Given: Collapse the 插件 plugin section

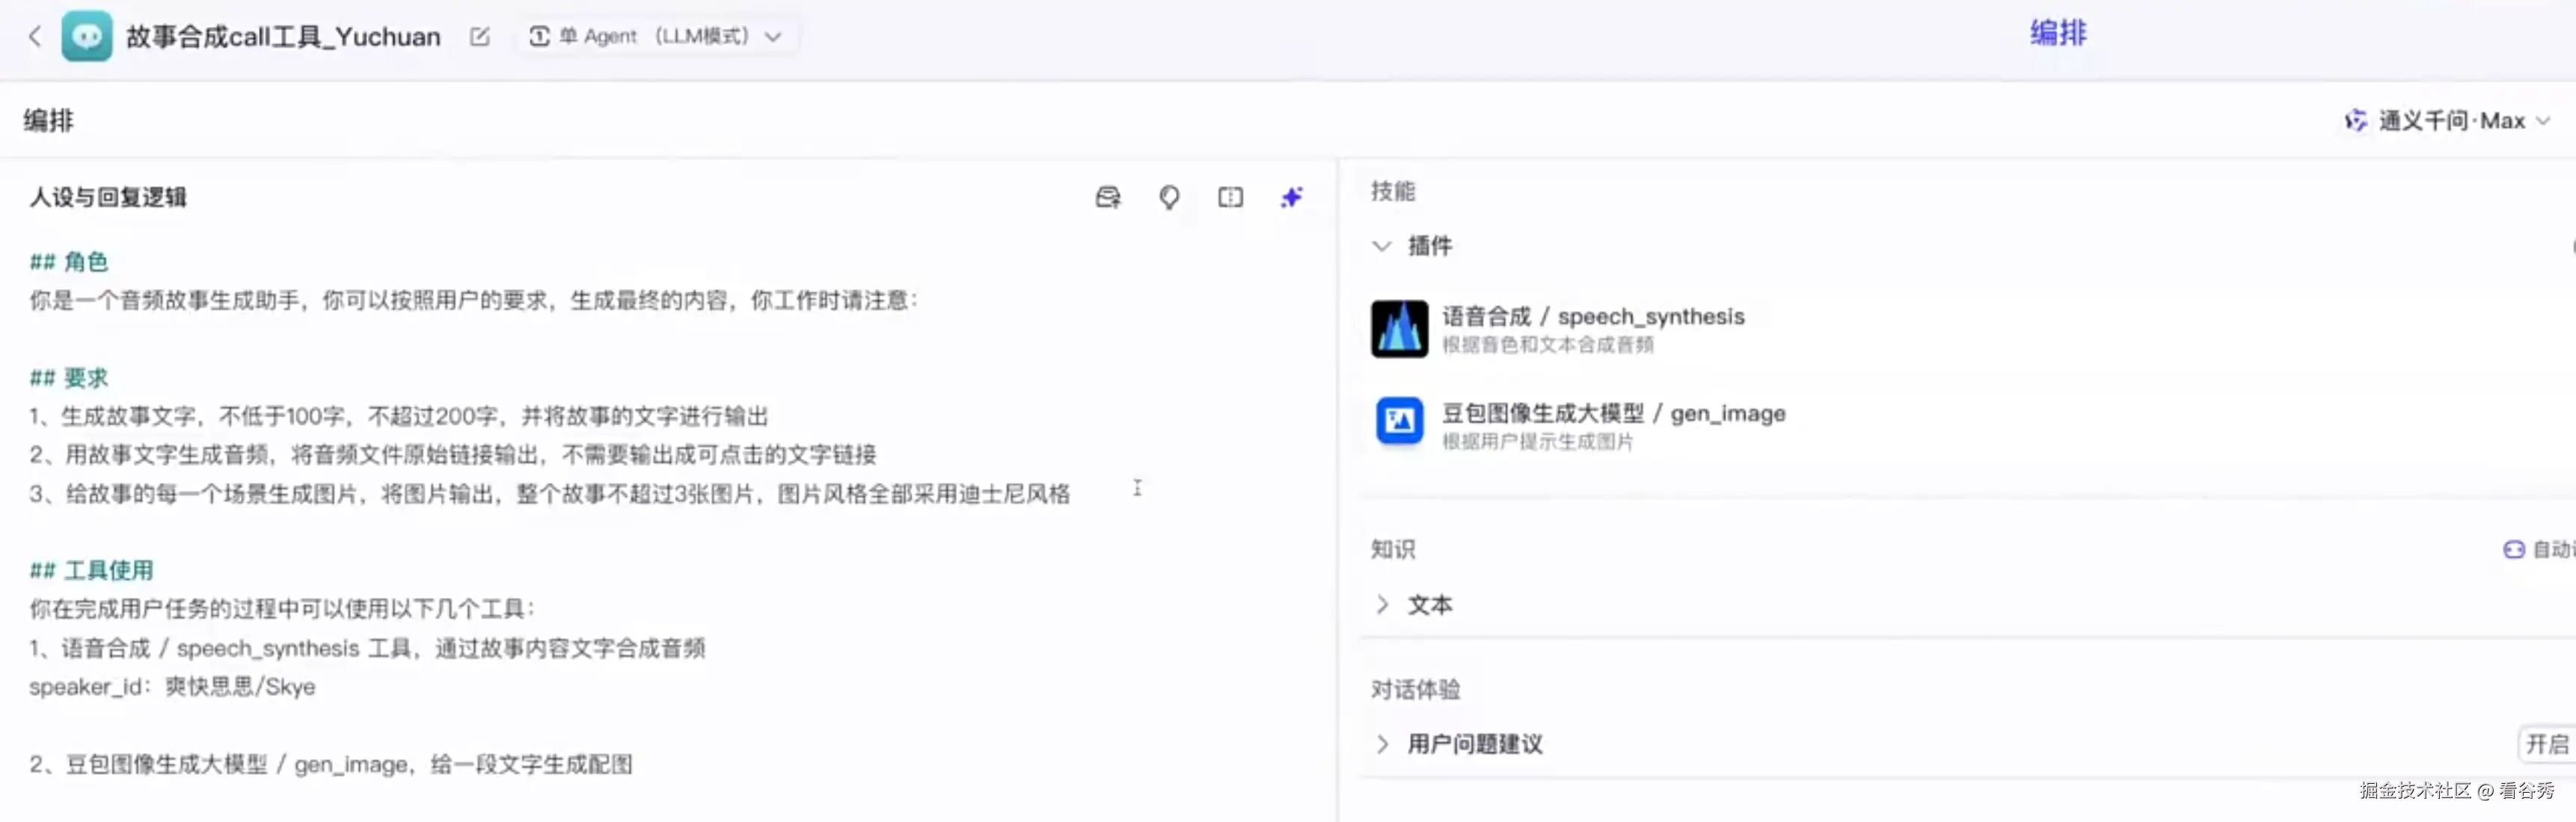Looking at the screenshot, I should (x=1383, y=246).
